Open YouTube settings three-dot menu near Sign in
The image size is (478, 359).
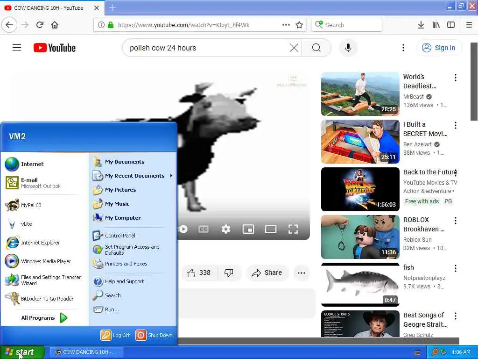[403, 48]
